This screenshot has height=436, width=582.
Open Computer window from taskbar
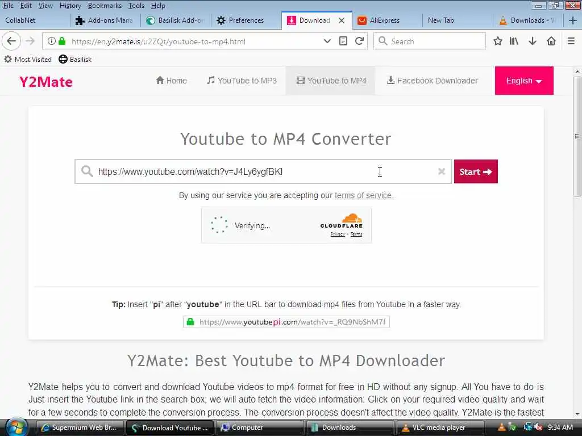[x=259, y=427]
